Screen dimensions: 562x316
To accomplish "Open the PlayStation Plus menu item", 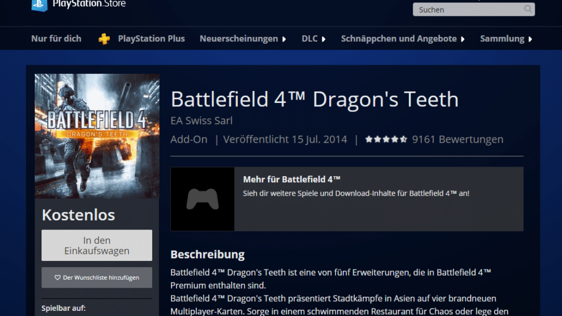I will pyautogui.click(x=151, y=39).
